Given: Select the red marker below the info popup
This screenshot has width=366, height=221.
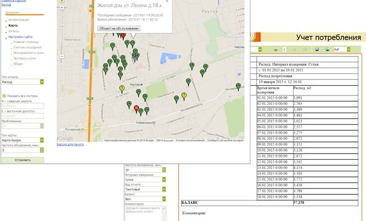Looking at the screenshot, I should tap(123, 36).
